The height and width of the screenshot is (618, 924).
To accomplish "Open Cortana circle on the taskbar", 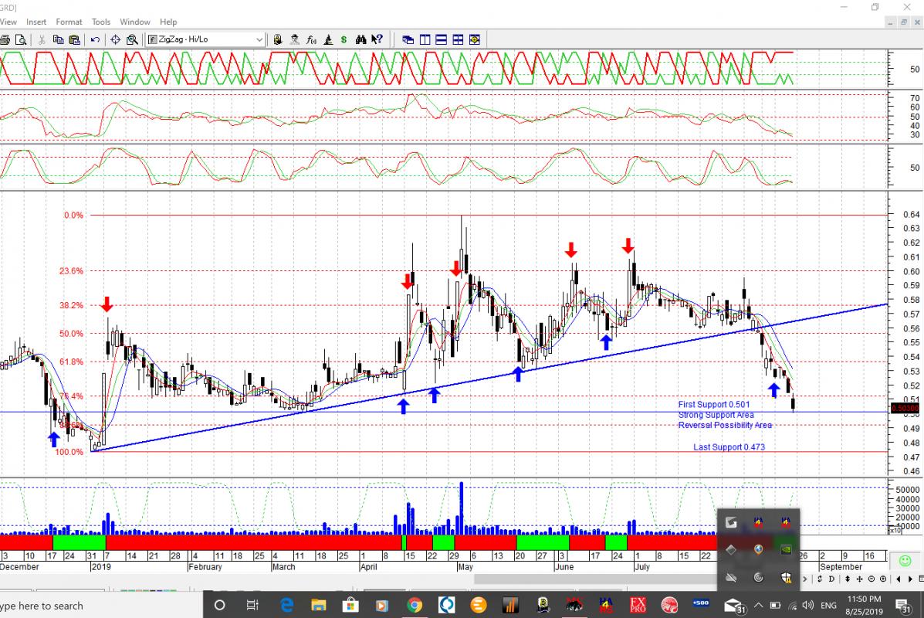I will [x=220, y=605].
